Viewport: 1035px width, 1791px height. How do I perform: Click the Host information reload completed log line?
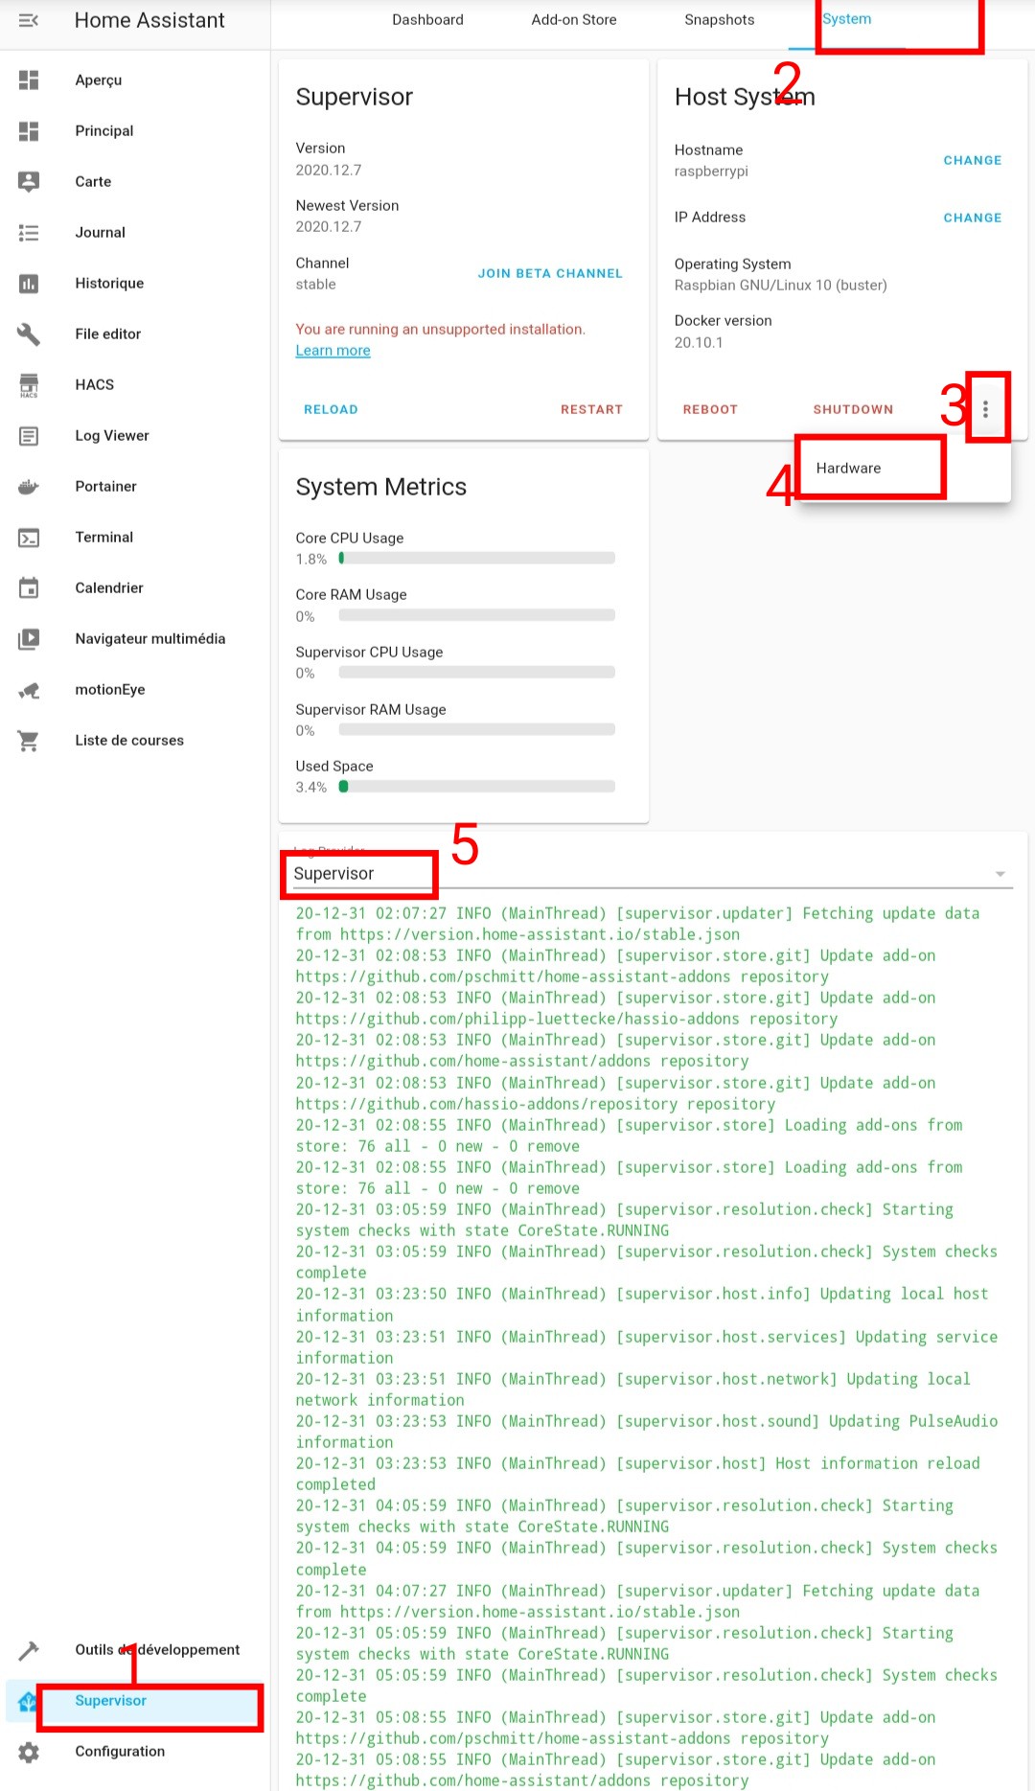tap(637, 1474)
